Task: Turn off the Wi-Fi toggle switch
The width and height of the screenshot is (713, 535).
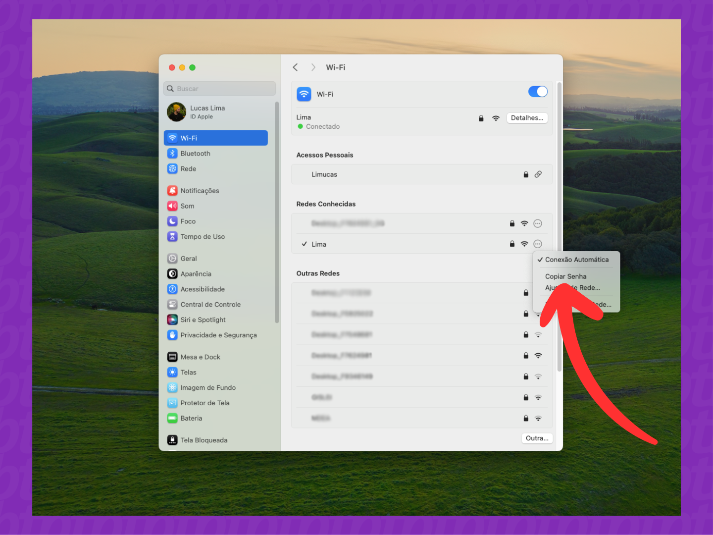Action: [x=538, y=92]
